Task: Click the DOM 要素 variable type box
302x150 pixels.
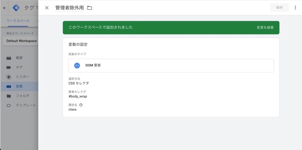Action: click(x=171, y=65)
